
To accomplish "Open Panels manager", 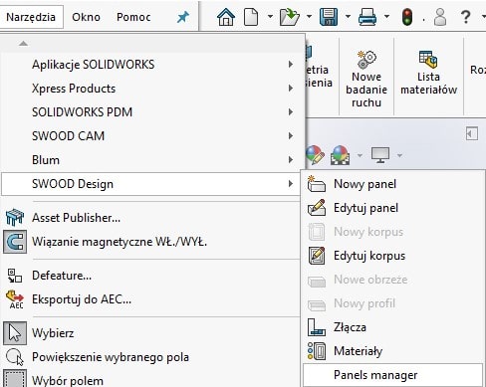I will pyautogui.click(x=392, y=375).
